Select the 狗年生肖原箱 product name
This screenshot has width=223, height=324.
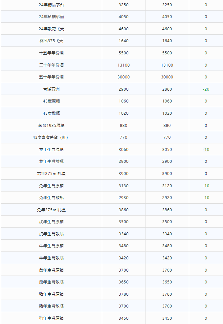pyautogui.click(x=51, y=318)
